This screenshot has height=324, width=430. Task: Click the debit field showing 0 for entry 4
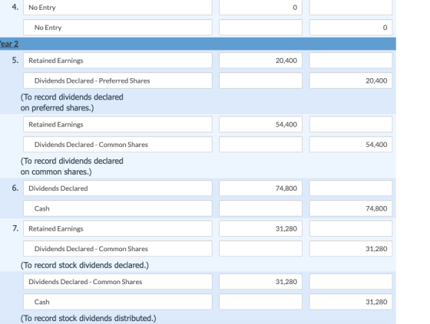(260, 8)
